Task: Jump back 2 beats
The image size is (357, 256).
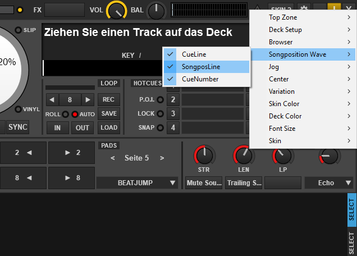Action: (x=23, y=152)
